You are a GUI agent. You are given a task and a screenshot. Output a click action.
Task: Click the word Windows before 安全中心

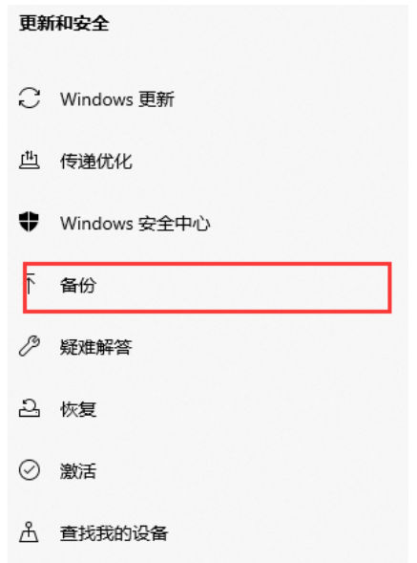[x=96, y=223]
